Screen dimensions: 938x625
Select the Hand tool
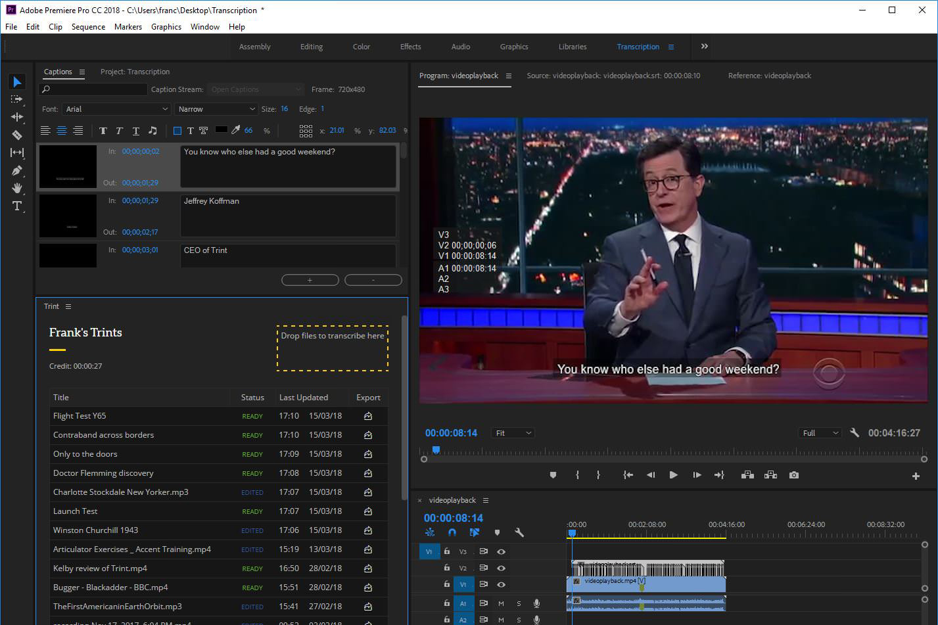click(x=17, y=188)
